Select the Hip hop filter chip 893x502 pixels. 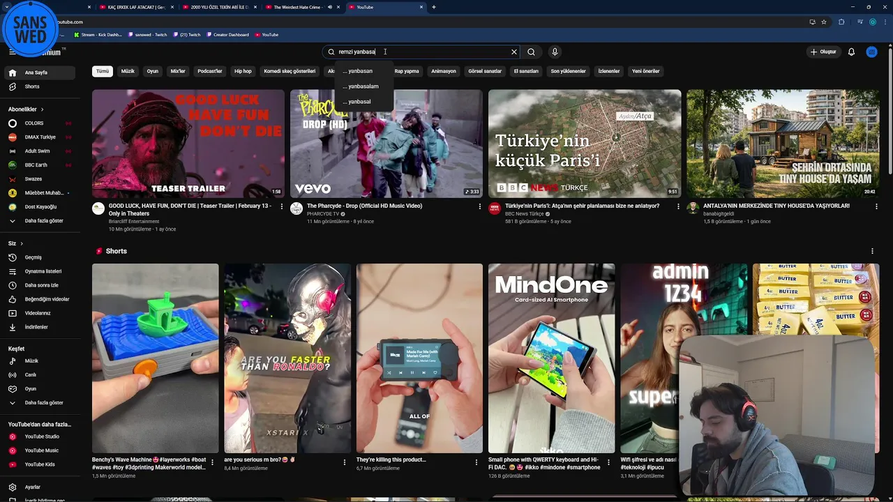243,71
